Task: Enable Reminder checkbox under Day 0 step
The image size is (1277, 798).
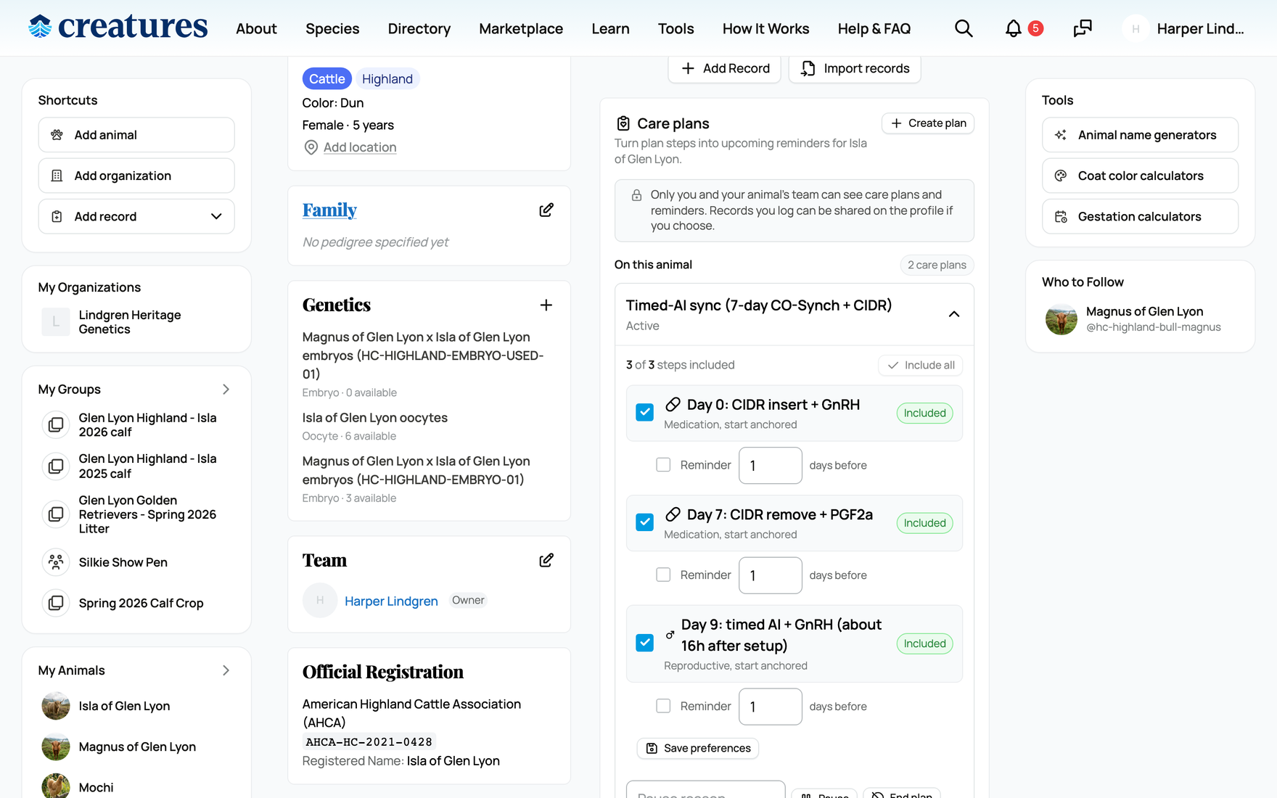Action: [663, 465]
